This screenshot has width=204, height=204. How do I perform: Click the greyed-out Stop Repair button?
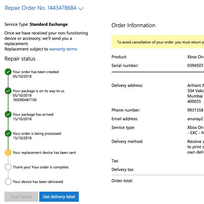click(x=21, y=197)
